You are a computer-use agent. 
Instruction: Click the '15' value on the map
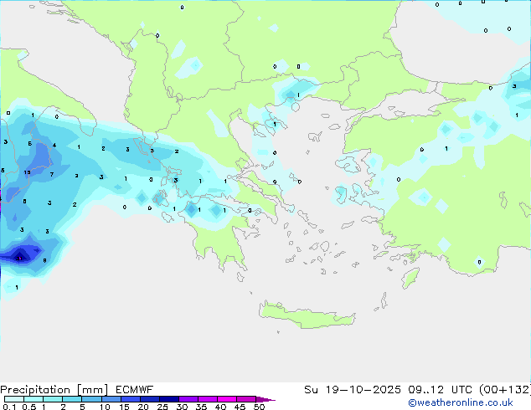[27, 172]
